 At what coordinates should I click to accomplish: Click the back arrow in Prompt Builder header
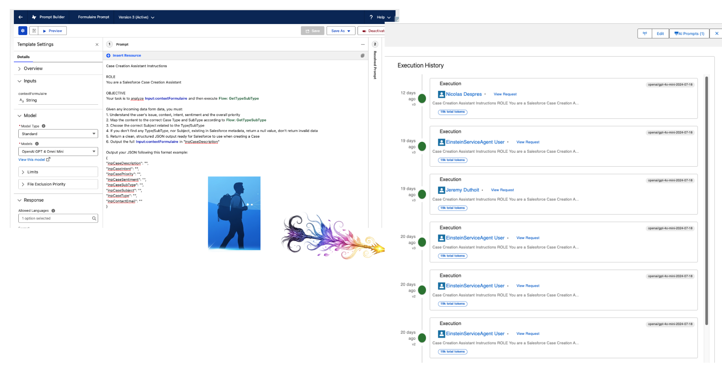[x=20, y=17]
